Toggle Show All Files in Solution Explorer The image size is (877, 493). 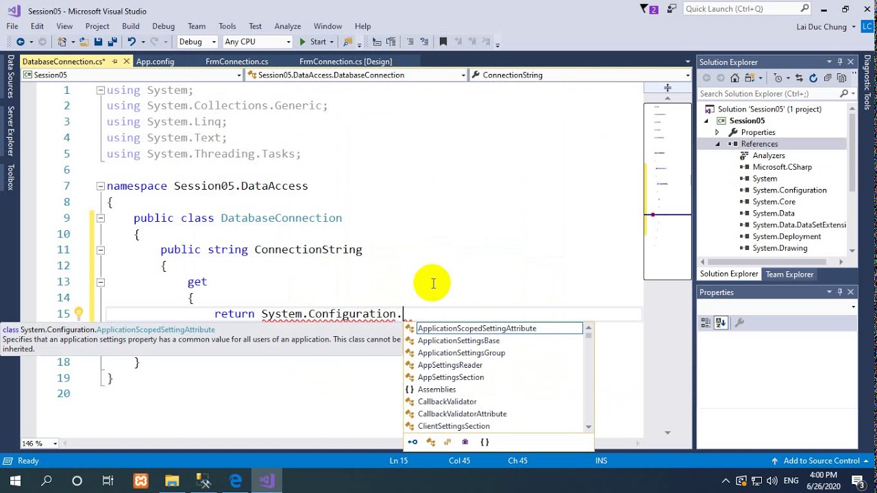tap(841, 78)
